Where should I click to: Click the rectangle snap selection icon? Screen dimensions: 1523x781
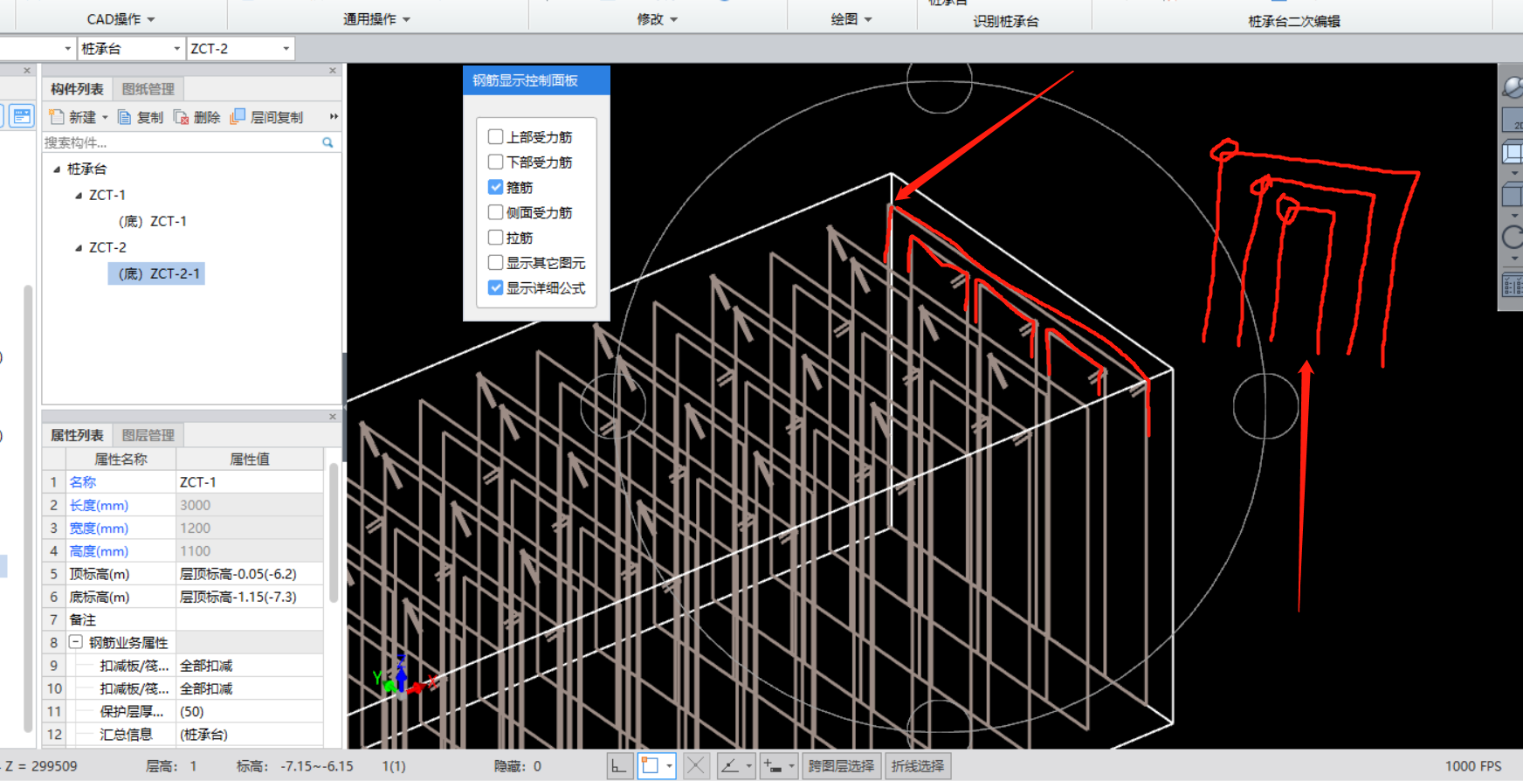(649, 766)
